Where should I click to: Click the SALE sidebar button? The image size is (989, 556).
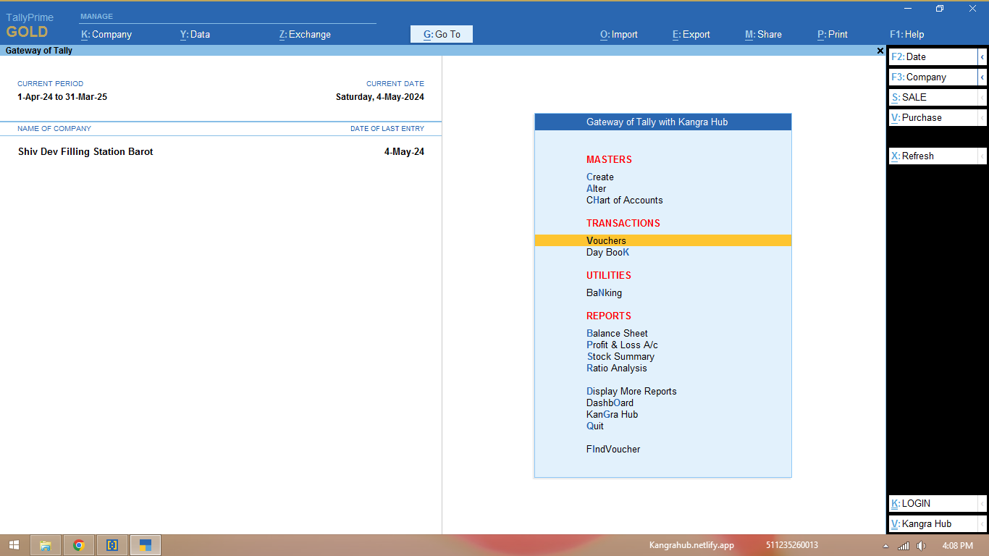pyautogui.click(x=933, y=97)
